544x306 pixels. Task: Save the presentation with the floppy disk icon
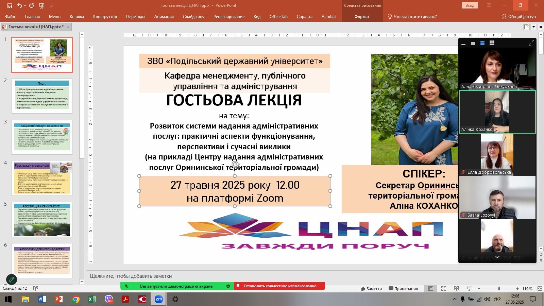(x=10, y=5)
